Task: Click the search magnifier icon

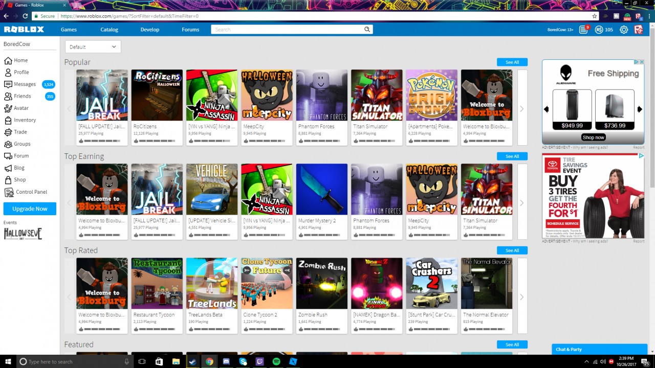Action: [x=367, y=30]
